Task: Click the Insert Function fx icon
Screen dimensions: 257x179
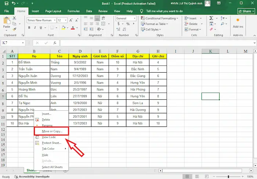Action: pyautogui.click(x=55, y=43)
